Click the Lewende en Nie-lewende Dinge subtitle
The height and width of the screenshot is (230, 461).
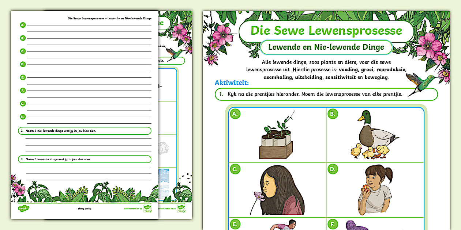326,47
